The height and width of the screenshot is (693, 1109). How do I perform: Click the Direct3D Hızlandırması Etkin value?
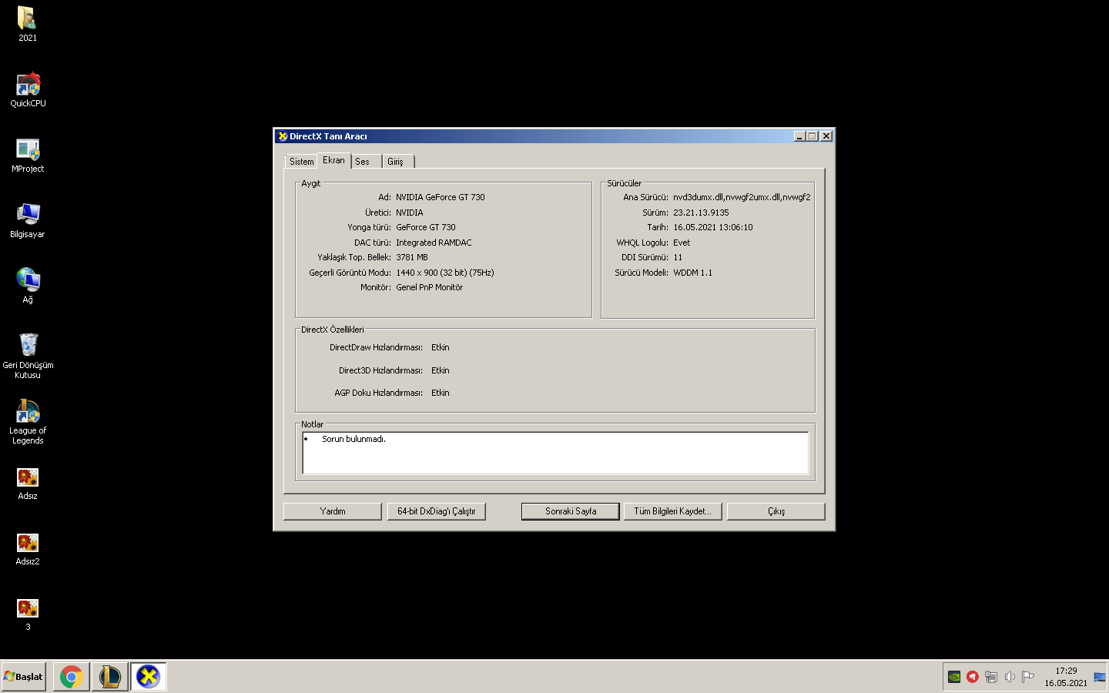[x=441, y=370]
